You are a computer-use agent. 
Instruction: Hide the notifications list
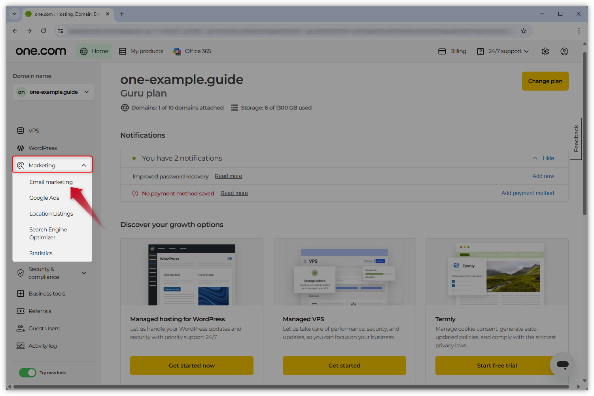point(543,158)
